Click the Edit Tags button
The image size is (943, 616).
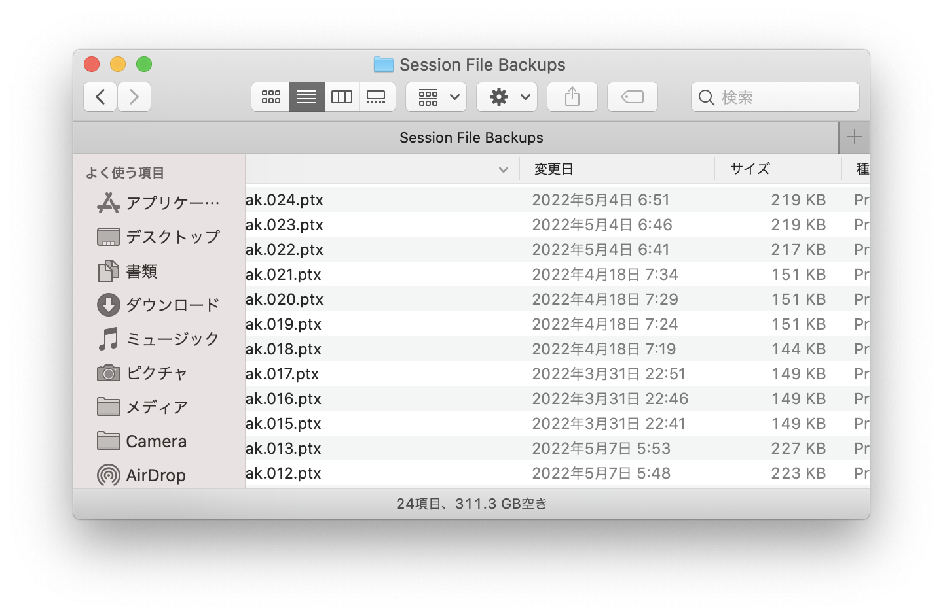point(632,97)
